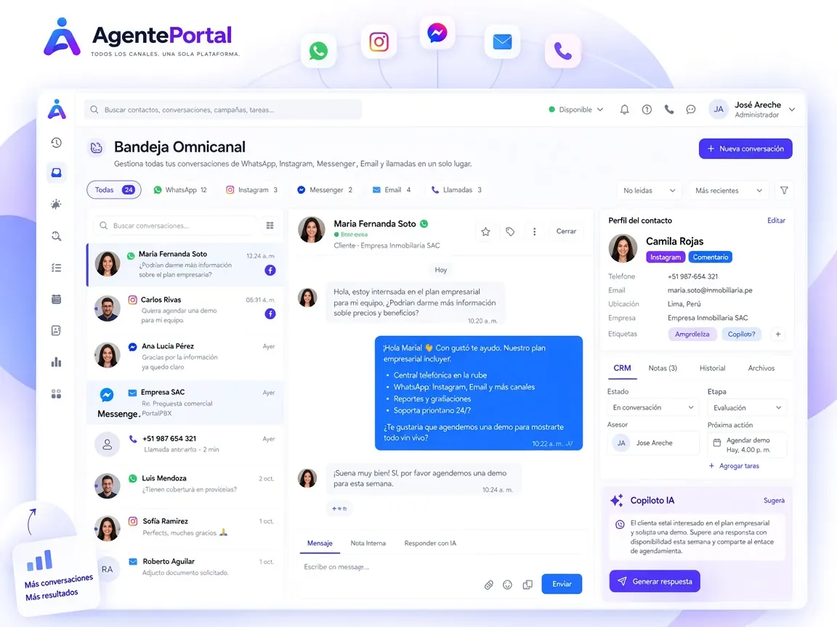Open the Más recientes sort dropdown
Screen dimensions: 837x627
tap(728, 190)
